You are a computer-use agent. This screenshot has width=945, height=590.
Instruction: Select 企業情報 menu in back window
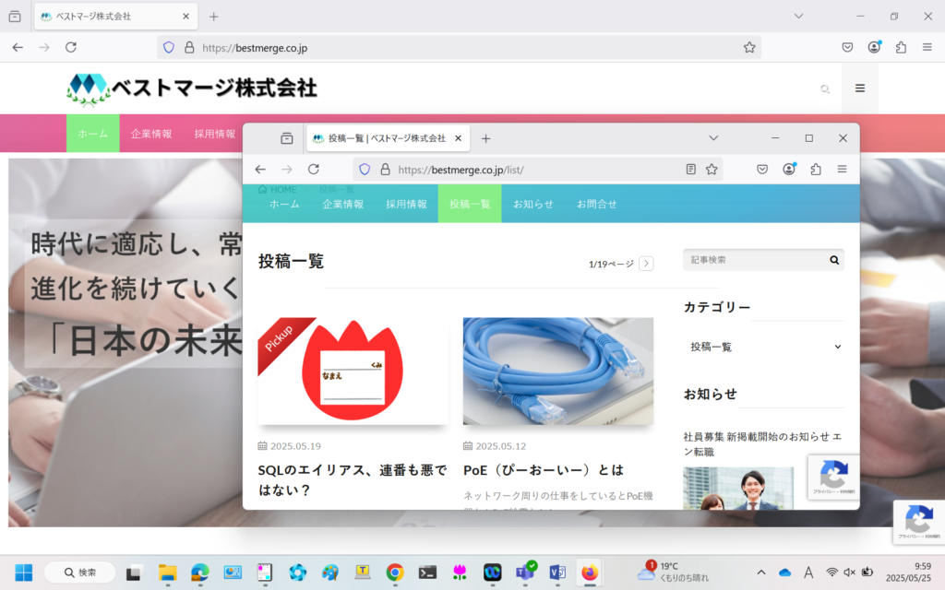[x=151, y=134]
